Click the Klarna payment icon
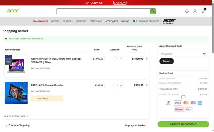 pos(179,109)
